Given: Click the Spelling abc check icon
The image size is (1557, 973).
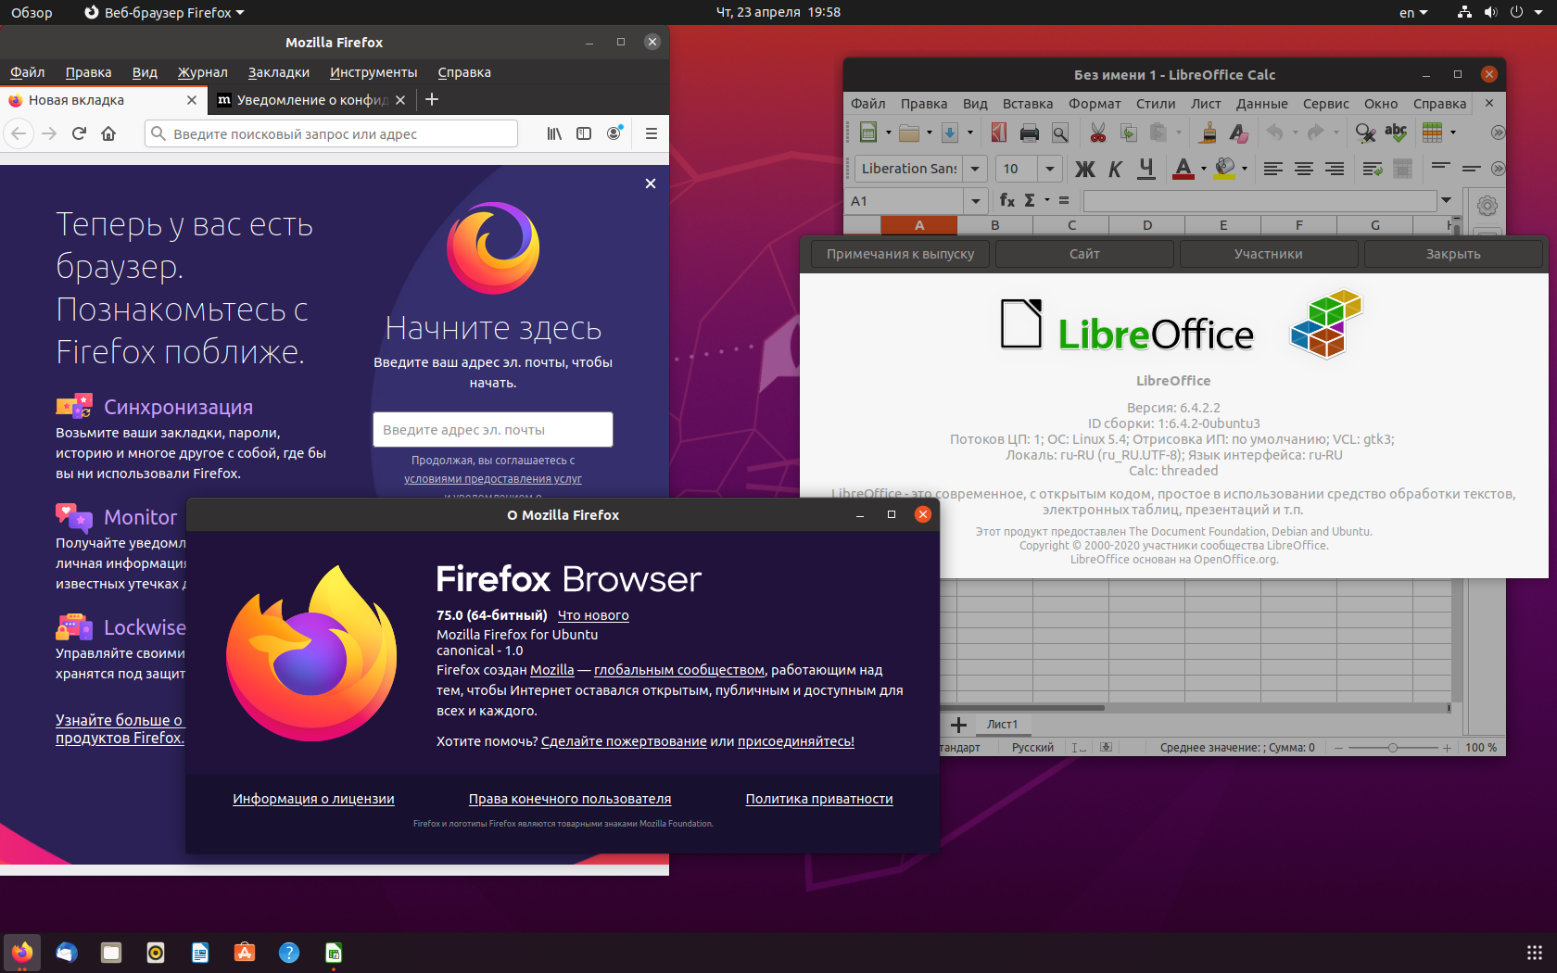Looking at the screenshot, I should pyautogui.click(x=1396, y=133).
